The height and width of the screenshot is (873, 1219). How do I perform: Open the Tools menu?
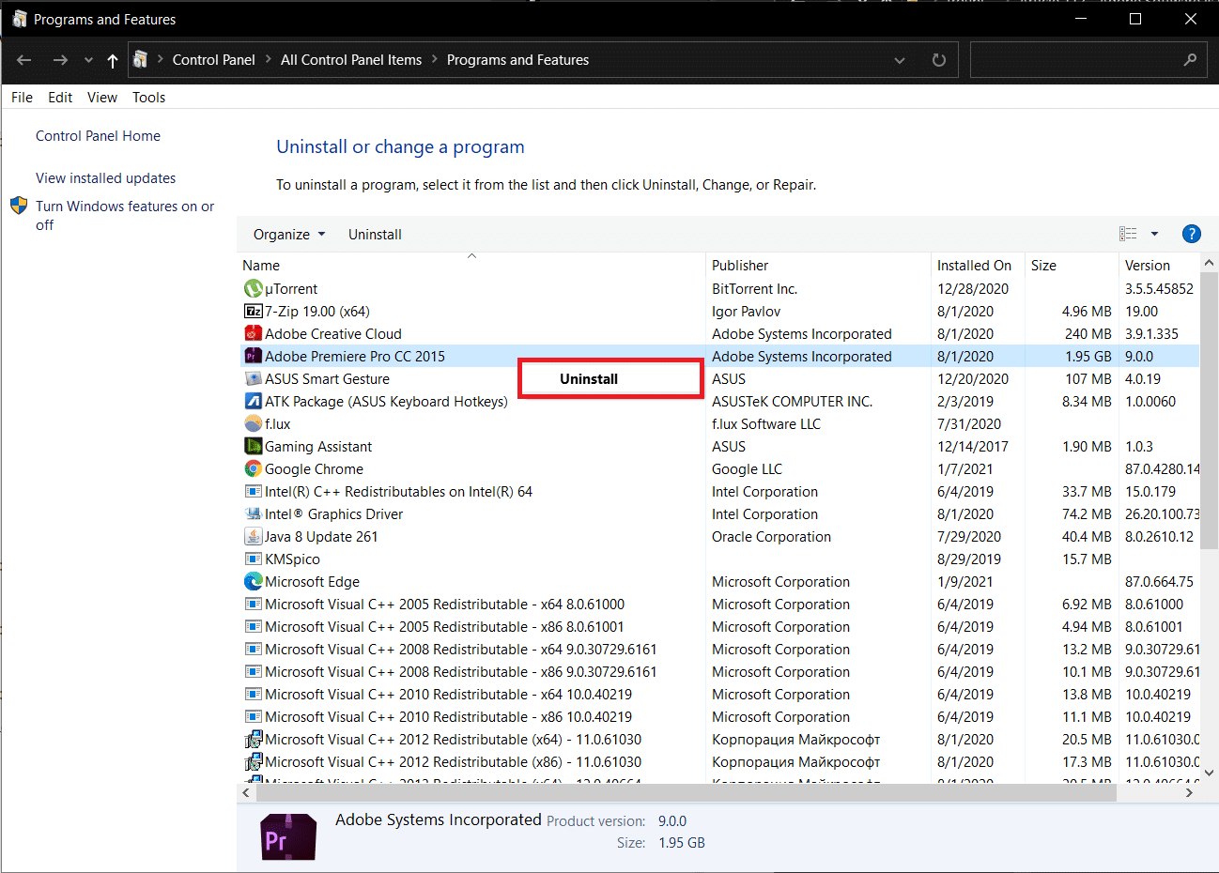tap(148, 98)
